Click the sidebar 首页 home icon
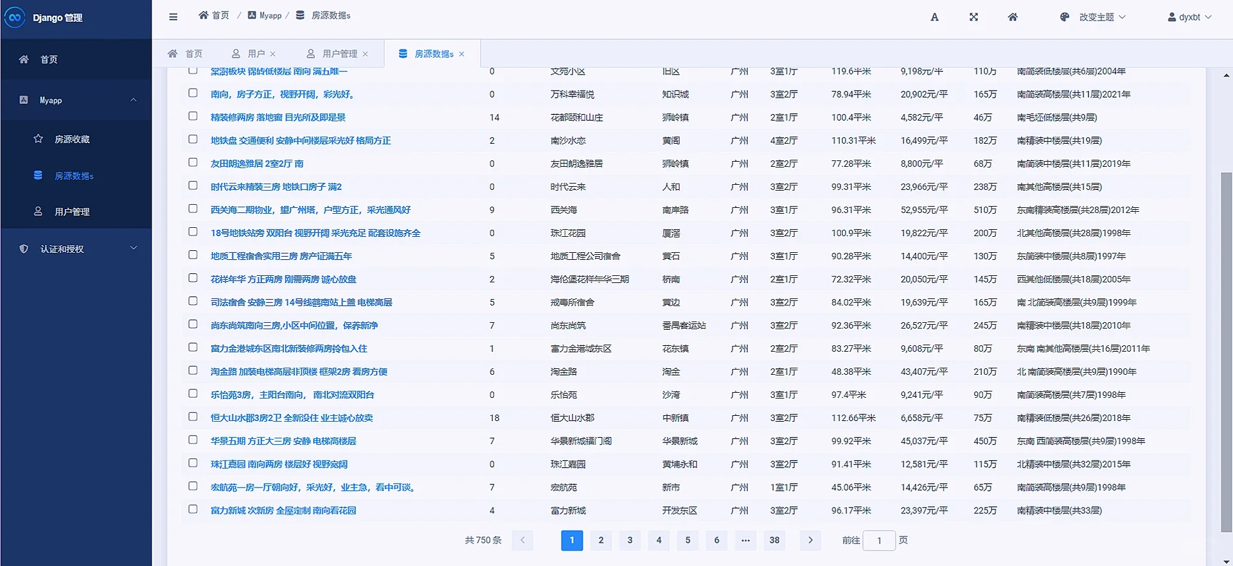Screen dimensions: 1233x566 (24, 59)
